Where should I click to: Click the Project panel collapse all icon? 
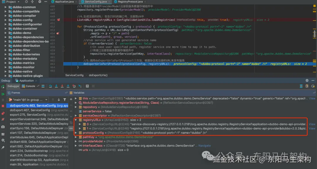click(32, 2)
